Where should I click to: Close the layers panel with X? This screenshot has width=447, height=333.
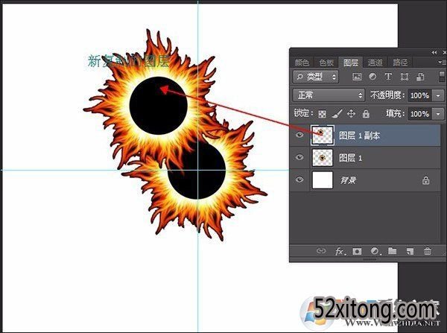coord(445,52)
